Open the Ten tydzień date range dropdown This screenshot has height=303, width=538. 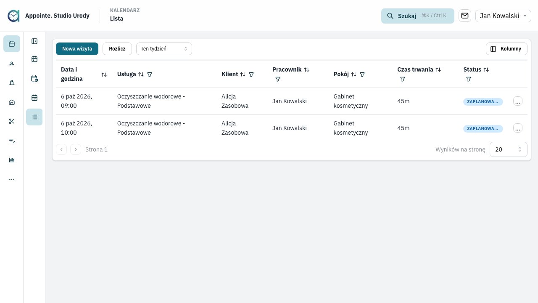[164, 49]
